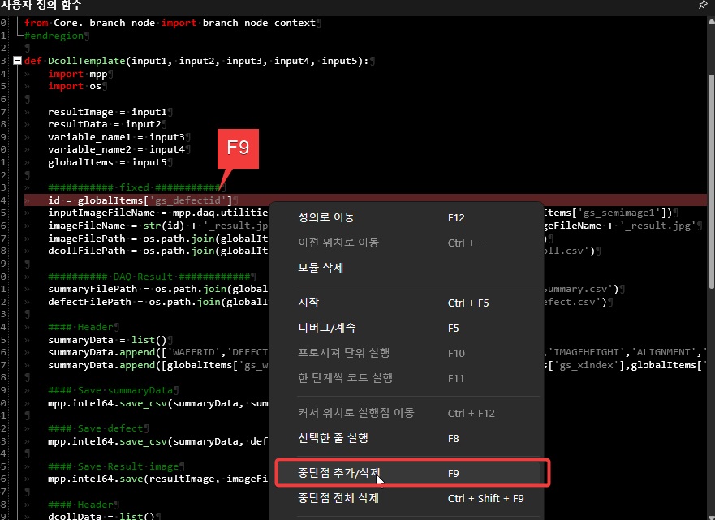Choose 프로시저 단위 실행 entry
This screenshot has width=715, height=520.
coord(343,353)
